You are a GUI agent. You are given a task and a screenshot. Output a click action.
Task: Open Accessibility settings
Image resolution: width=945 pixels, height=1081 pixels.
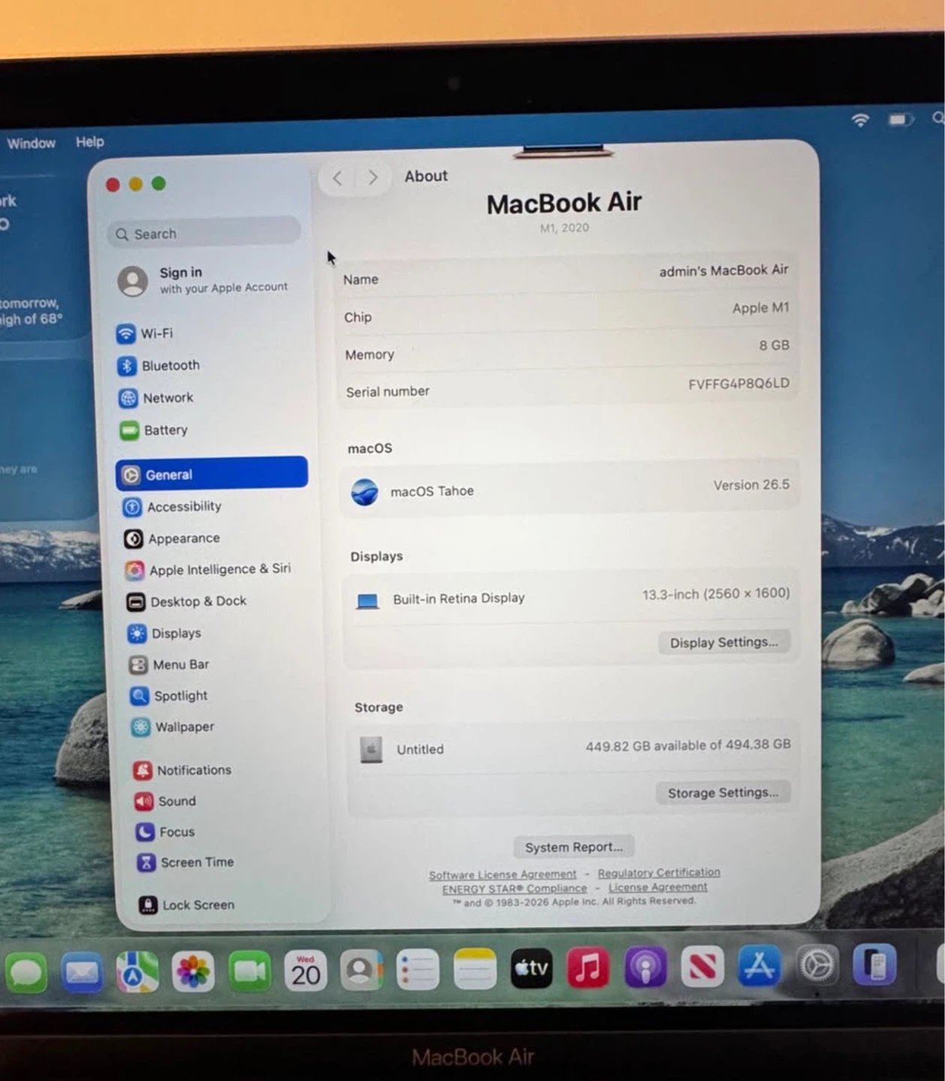(172, 507)
